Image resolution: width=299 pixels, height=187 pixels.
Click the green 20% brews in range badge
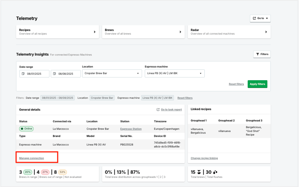tap(28, 172)
